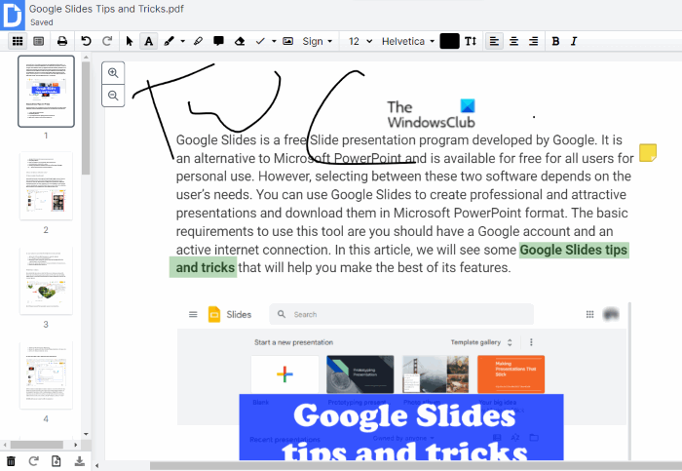Click scroll-down arrow of thumbnail panel
The height and width of the screenshot is (471, 682).
tap(86, 434)
